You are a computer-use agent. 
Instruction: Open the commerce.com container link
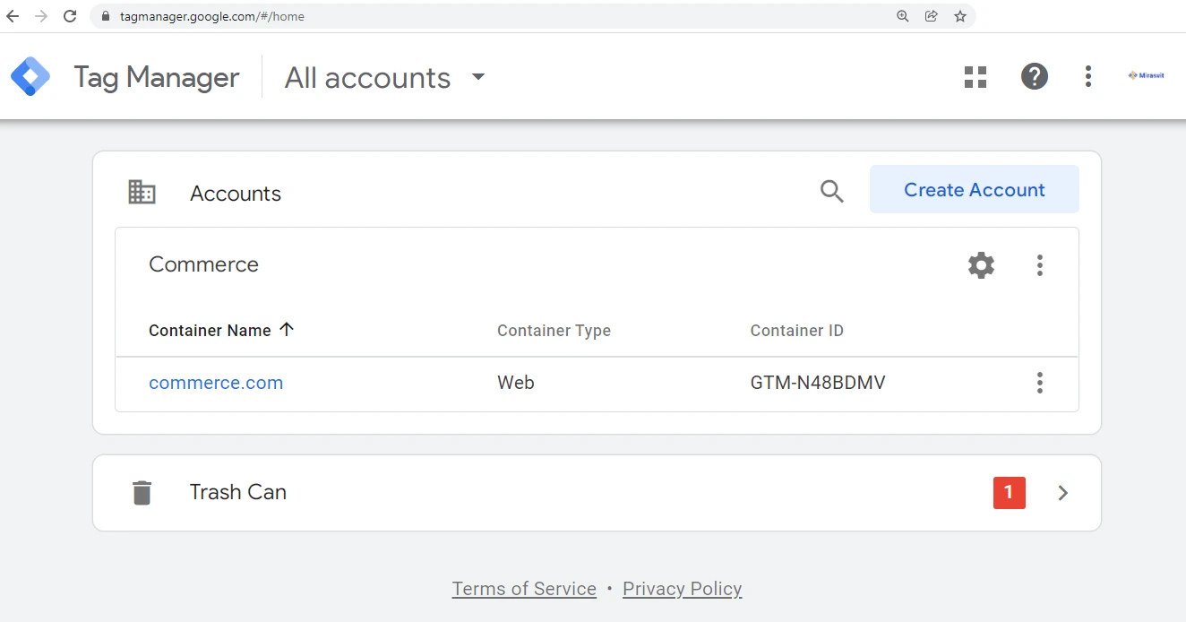tap(216, 384)
